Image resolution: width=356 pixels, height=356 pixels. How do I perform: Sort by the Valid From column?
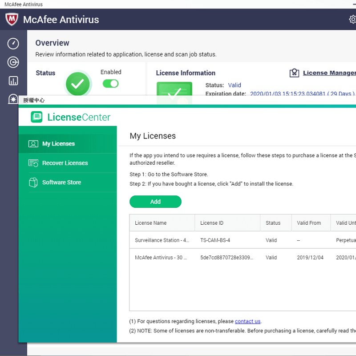pyautogui.click(x=309, y=223)
